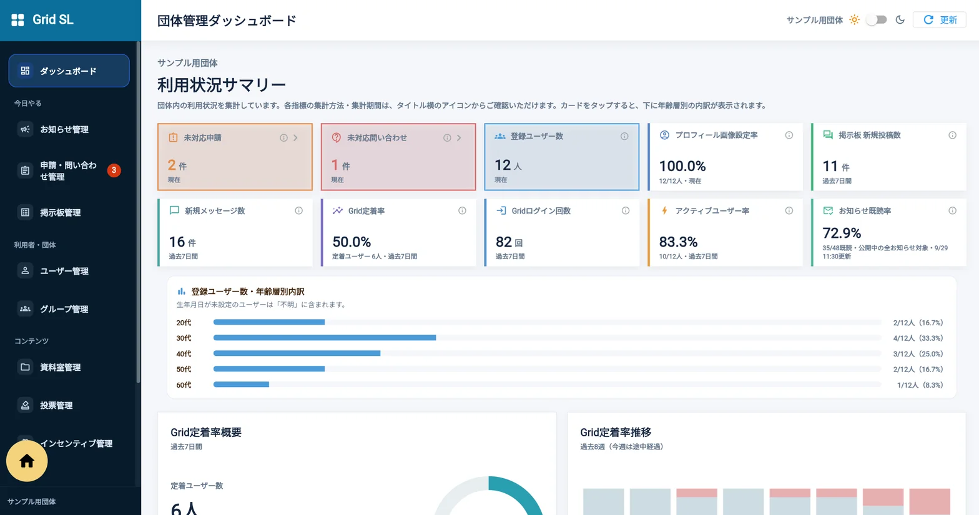The image size is (979, 515).
Task: Open info icon for プロフィール画像設定率 card
Action: (x=789, y=135)
